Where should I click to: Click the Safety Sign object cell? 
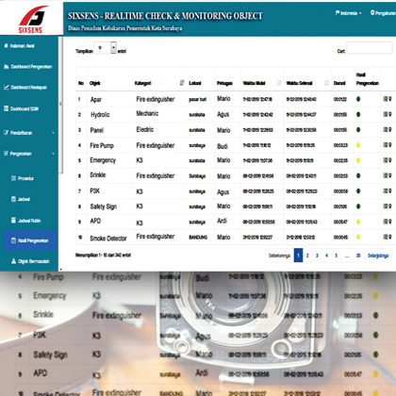click(104, 206)
